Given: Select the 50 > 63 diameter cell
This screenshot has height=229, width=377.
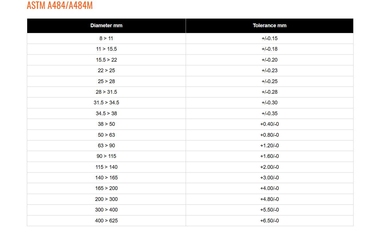Looking at the screenshot, I should [106, 135].
